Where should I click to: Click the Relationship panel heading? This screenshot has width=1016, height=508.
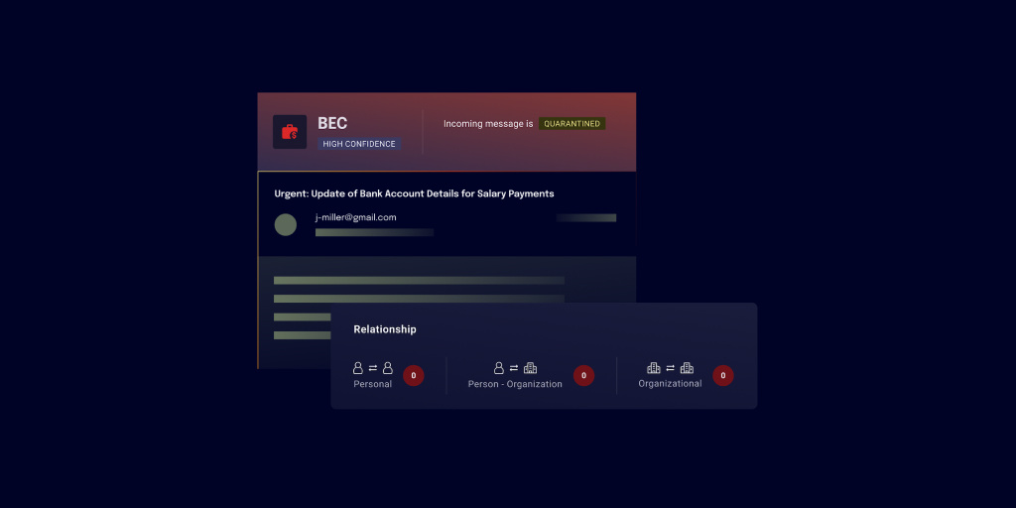point(385,329)
